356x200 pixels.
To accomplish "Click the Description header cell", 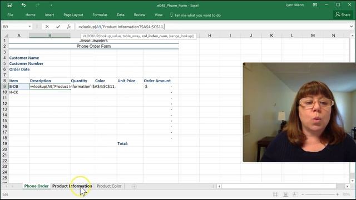I will coord(50,81).
